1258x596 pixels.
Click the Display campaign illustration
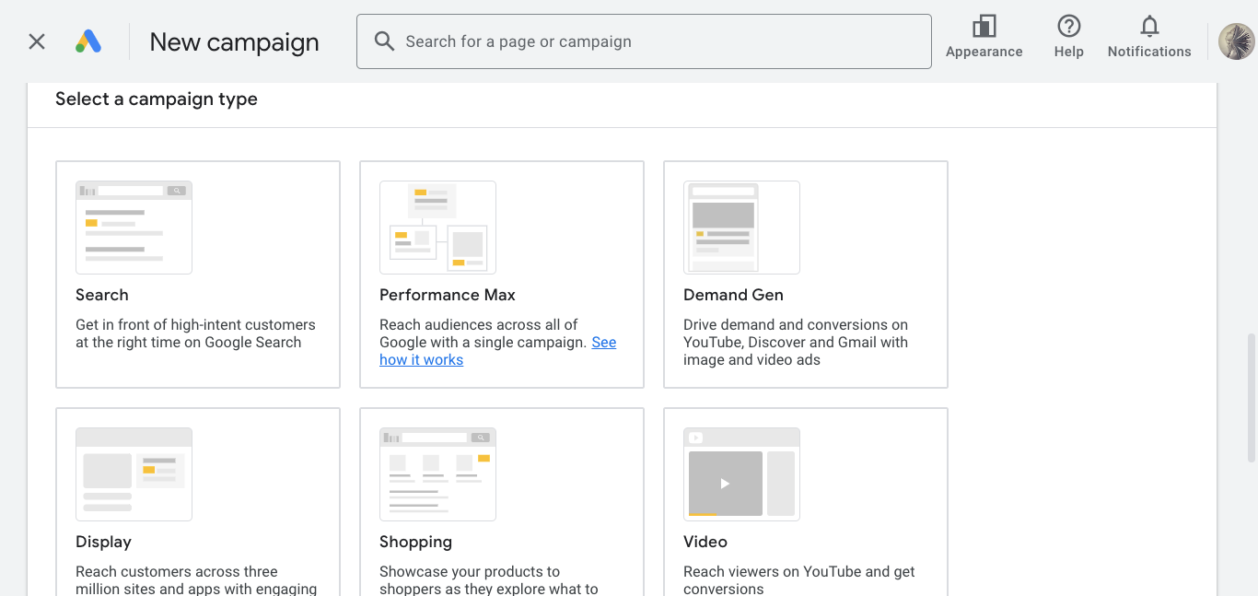click(x=134, y=474)
